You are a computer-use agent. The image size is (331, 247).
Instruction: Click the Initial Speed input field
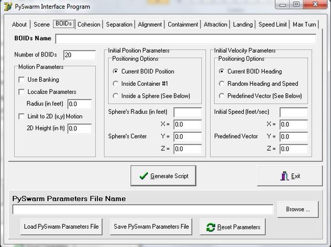[293, 112]
